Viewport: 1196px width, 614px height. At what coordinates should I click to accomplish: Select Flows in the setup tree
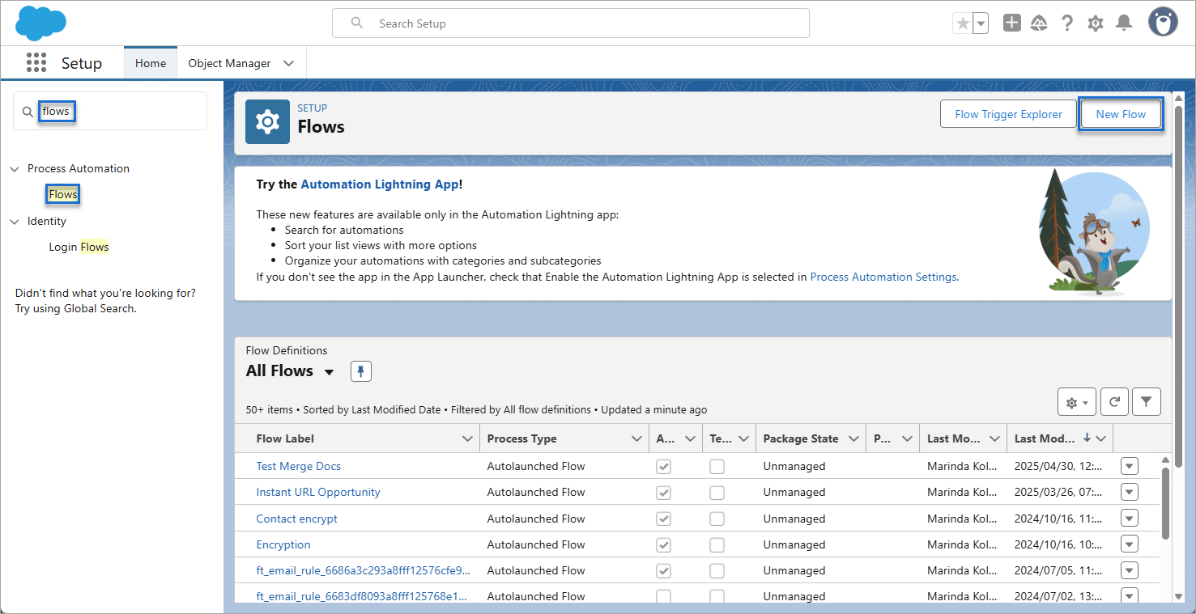[x=62, y=194]
